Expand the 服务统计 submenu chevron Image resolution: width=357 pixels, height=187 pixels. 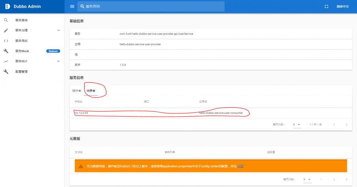coord(58,61)
